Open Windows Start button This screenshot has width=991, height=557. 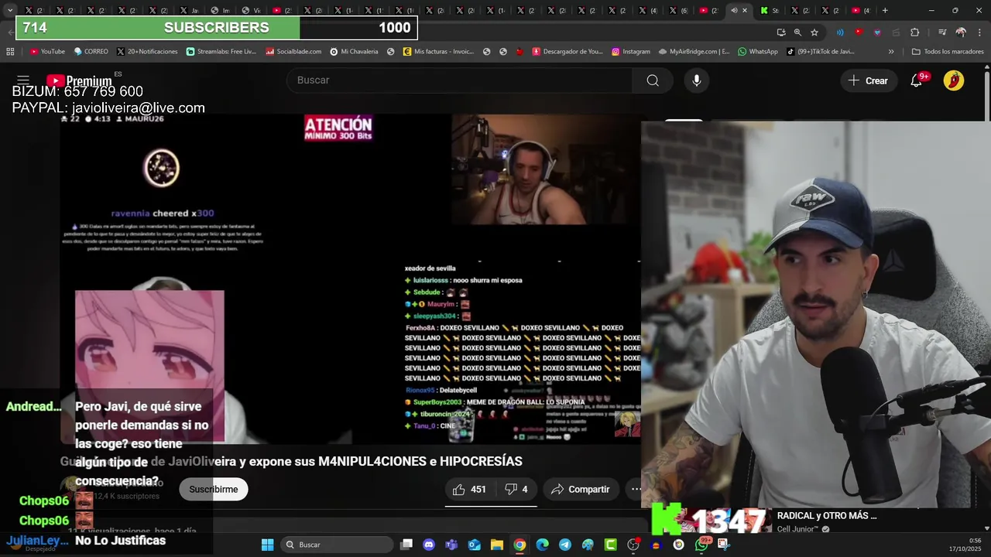267,545
